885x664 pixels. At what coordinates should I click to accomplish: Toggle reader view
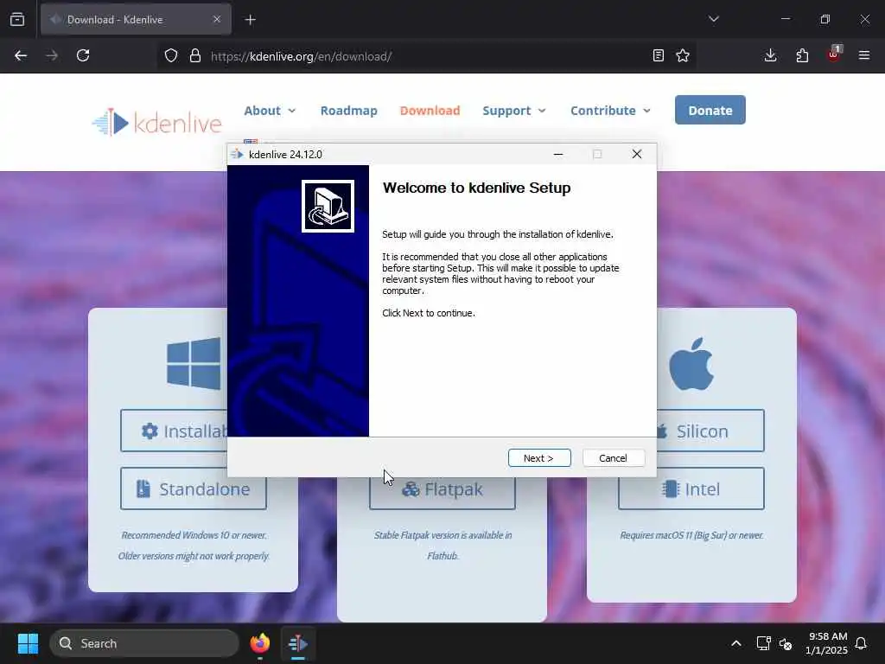658,55
